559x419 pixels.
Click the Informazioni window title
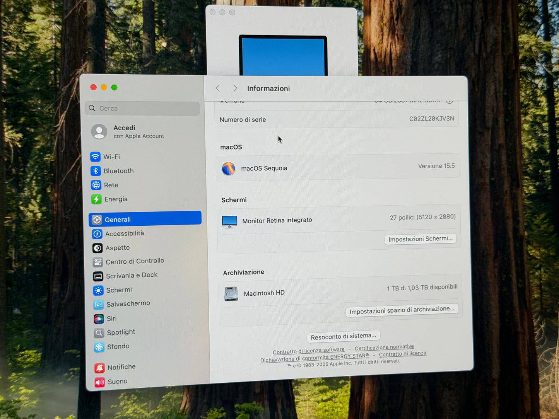[268, 89]
